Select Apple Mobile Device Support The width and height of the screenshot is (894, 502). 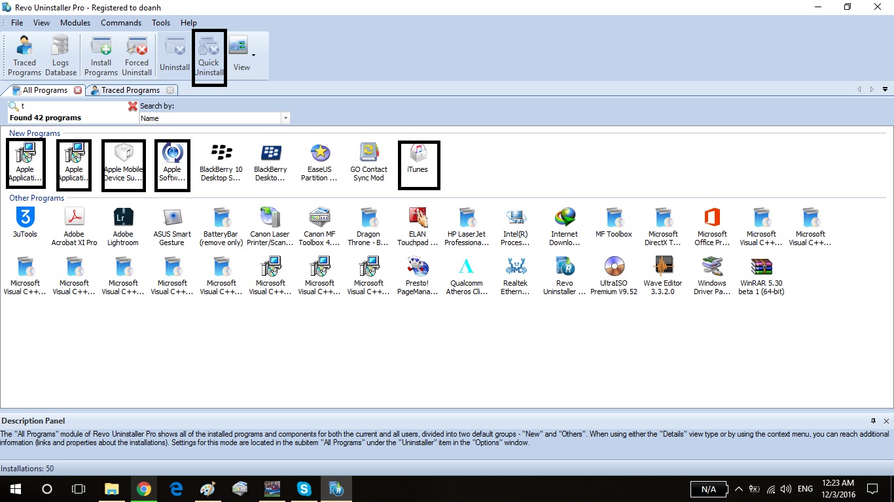(123, 163)
